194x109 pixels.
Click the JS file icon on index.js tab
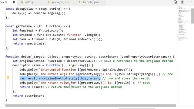[x=22, y=2]
